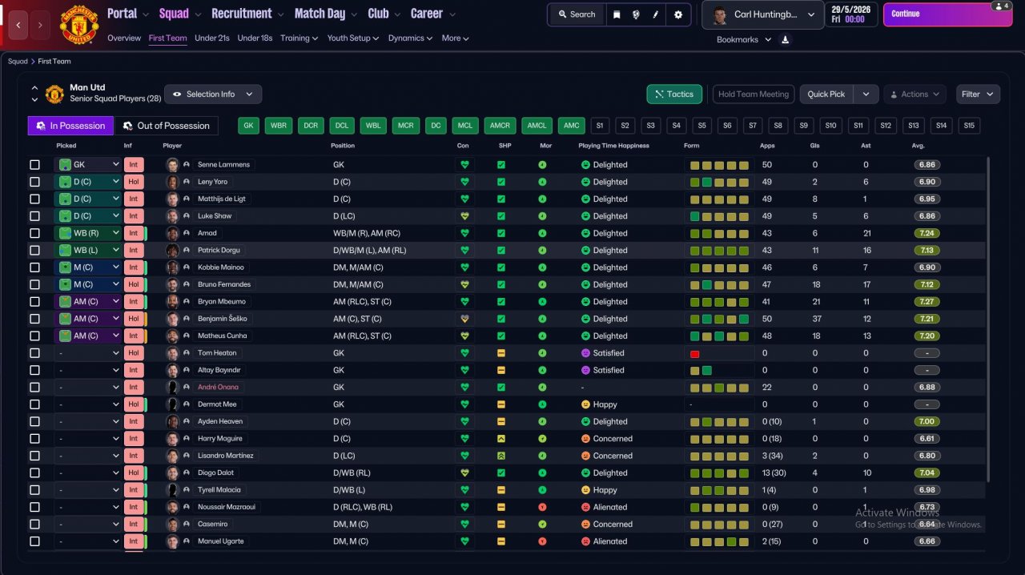The image size is (1025, 575).
Task: Open the picked-position dropdown for Ayden Heaven
Action: click(x=87, y=421)
